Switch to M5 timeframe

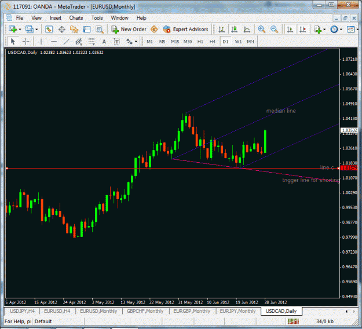pos(162,42)
